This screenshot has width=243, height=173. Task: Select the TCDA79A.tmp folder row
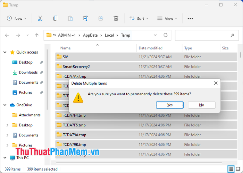pos(146,135)
